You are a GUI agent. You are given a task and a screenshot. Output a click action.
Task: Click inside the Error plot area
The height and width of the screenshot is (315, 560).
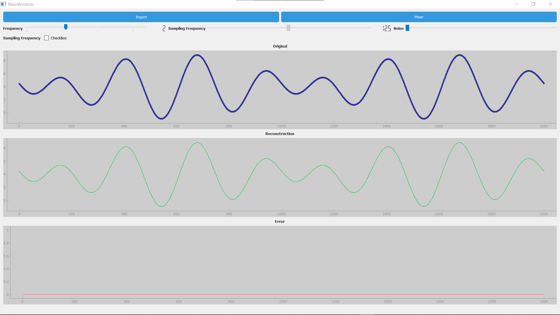pyautogui.click(x=280, y=262)
